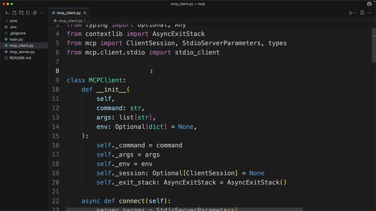376x211 pixels.
Task: Click the New Folder icon in Explorer toolbar
Action: [x=21, y=13]
